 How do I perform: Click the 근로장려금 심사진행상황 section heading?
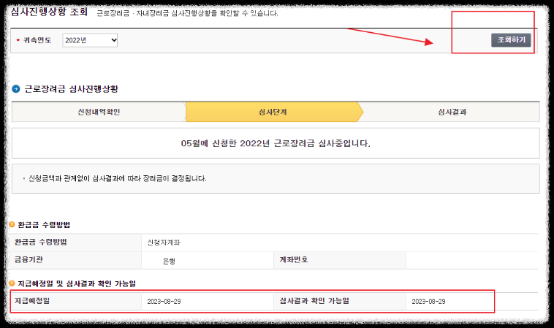(x=71, y=89)
